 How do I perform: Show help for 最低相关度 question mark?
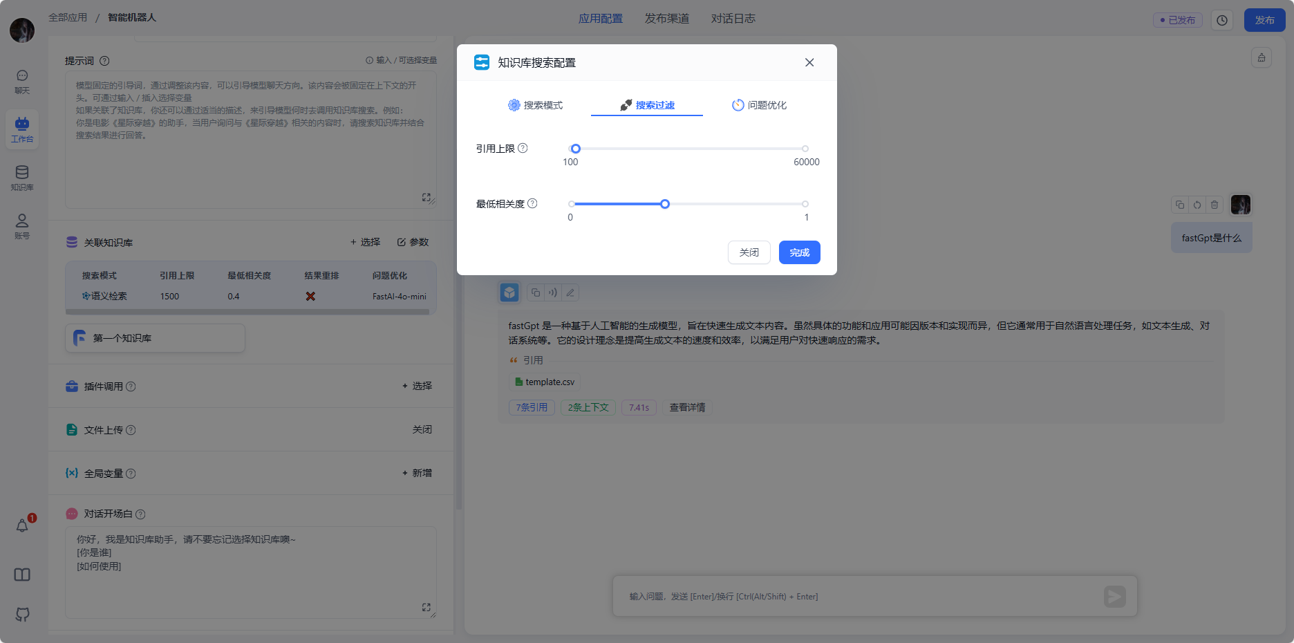532,203
